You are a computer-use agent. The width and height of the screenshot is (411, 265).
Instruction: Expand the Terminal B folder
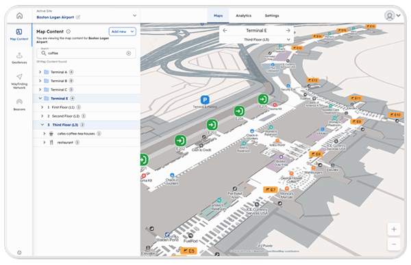tap(40, 81)
